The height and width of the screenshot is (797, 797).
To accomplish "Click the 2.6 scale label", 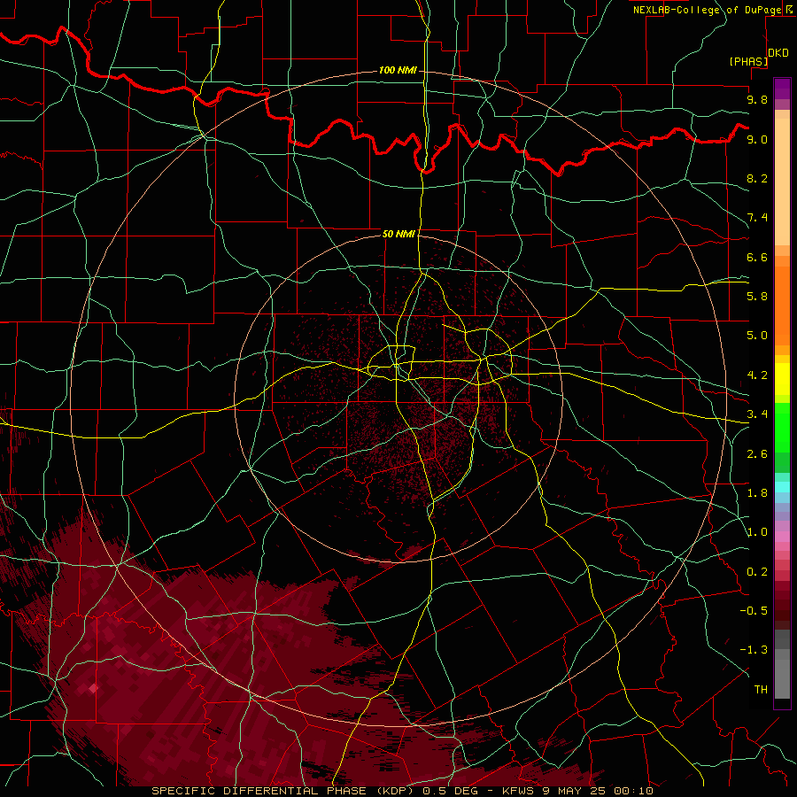I will pos(757,454).
